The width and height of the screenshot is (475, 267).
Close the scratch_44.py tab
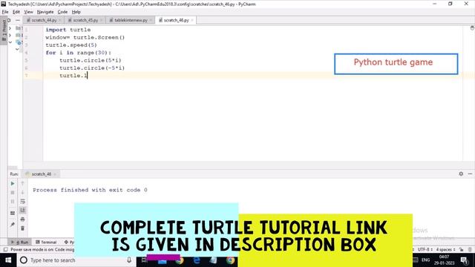(60, 20)
